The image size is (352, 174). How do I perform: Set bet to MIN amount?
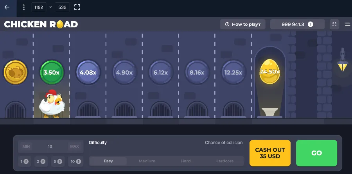[26, 147]
